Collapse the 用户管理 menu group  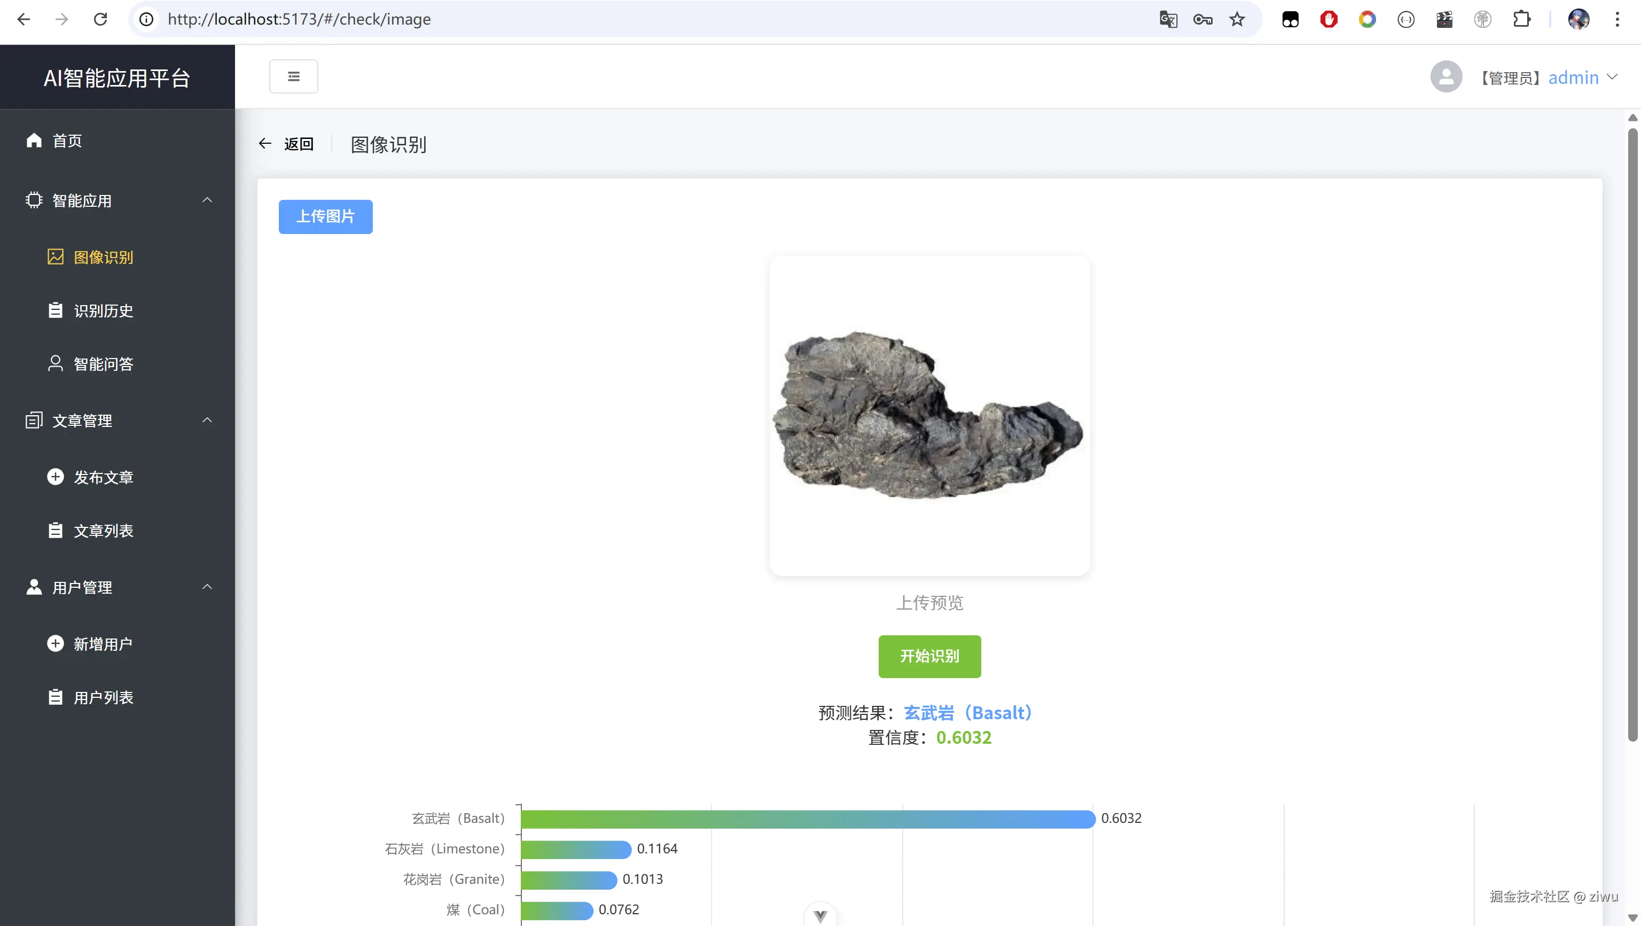207,587
